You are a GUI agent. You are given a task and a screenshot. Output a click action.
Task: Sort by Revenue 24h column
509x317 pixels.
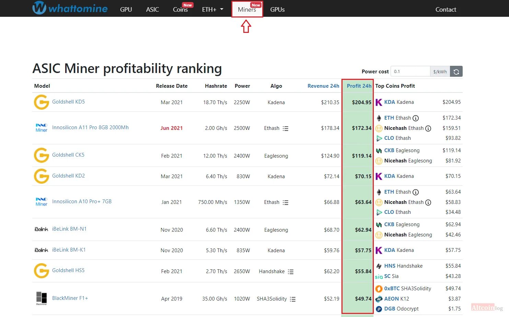[323, 86]
